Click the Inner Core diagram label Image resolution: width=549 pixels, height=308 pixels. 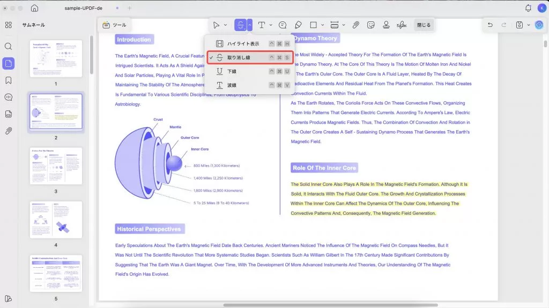point(199,149)
